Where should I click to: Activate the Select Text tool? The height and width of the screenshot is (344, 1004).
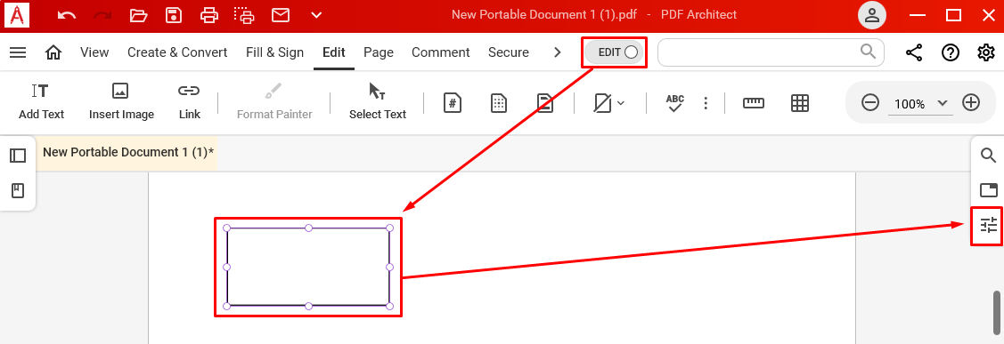click(377, 101)
